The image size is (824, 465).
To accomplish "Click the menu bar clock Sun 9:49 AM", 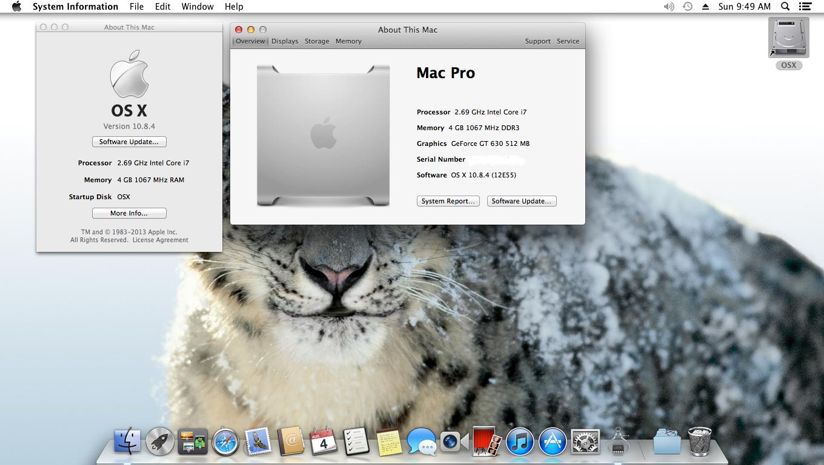I will click(745, 7).
